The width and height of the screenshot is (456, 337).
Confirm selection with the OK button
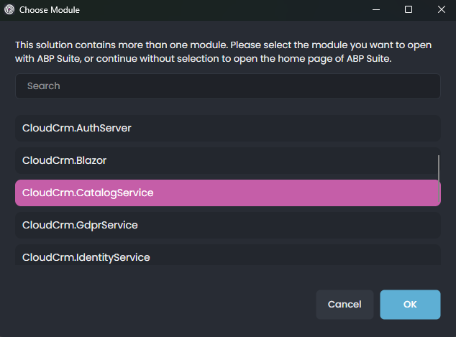coord(410,304)
